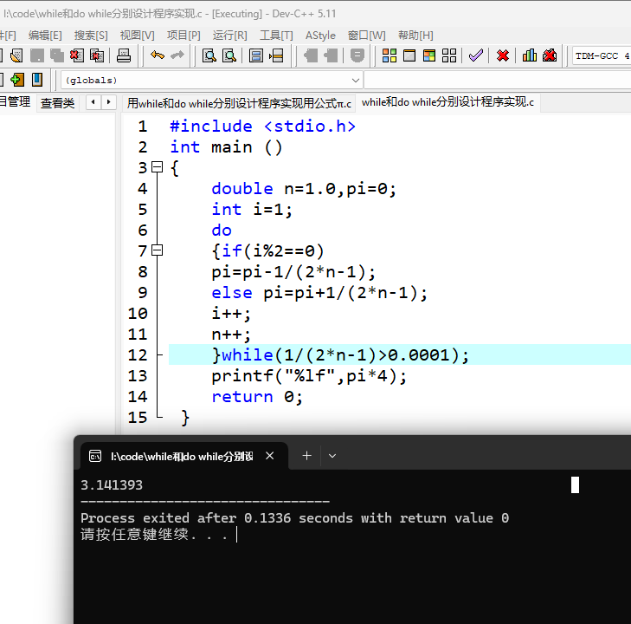Image resolution: width=631 pixels, height=624 pixels.
Task: Open Profile Analysis chart icon
Action: (529, 55)
